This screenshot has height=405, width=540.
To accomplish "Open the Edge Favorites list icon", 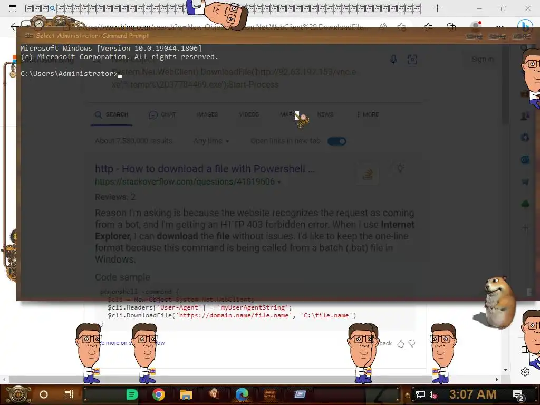I will click(428, 26).
